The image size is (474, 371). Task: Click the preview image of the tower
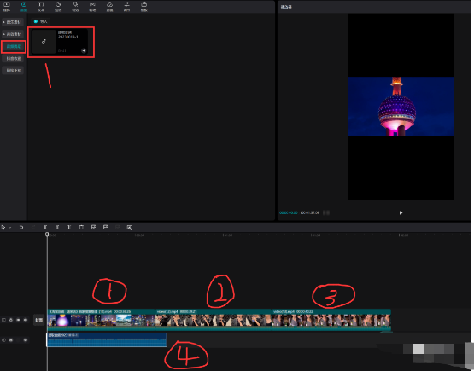pos(401,107)
